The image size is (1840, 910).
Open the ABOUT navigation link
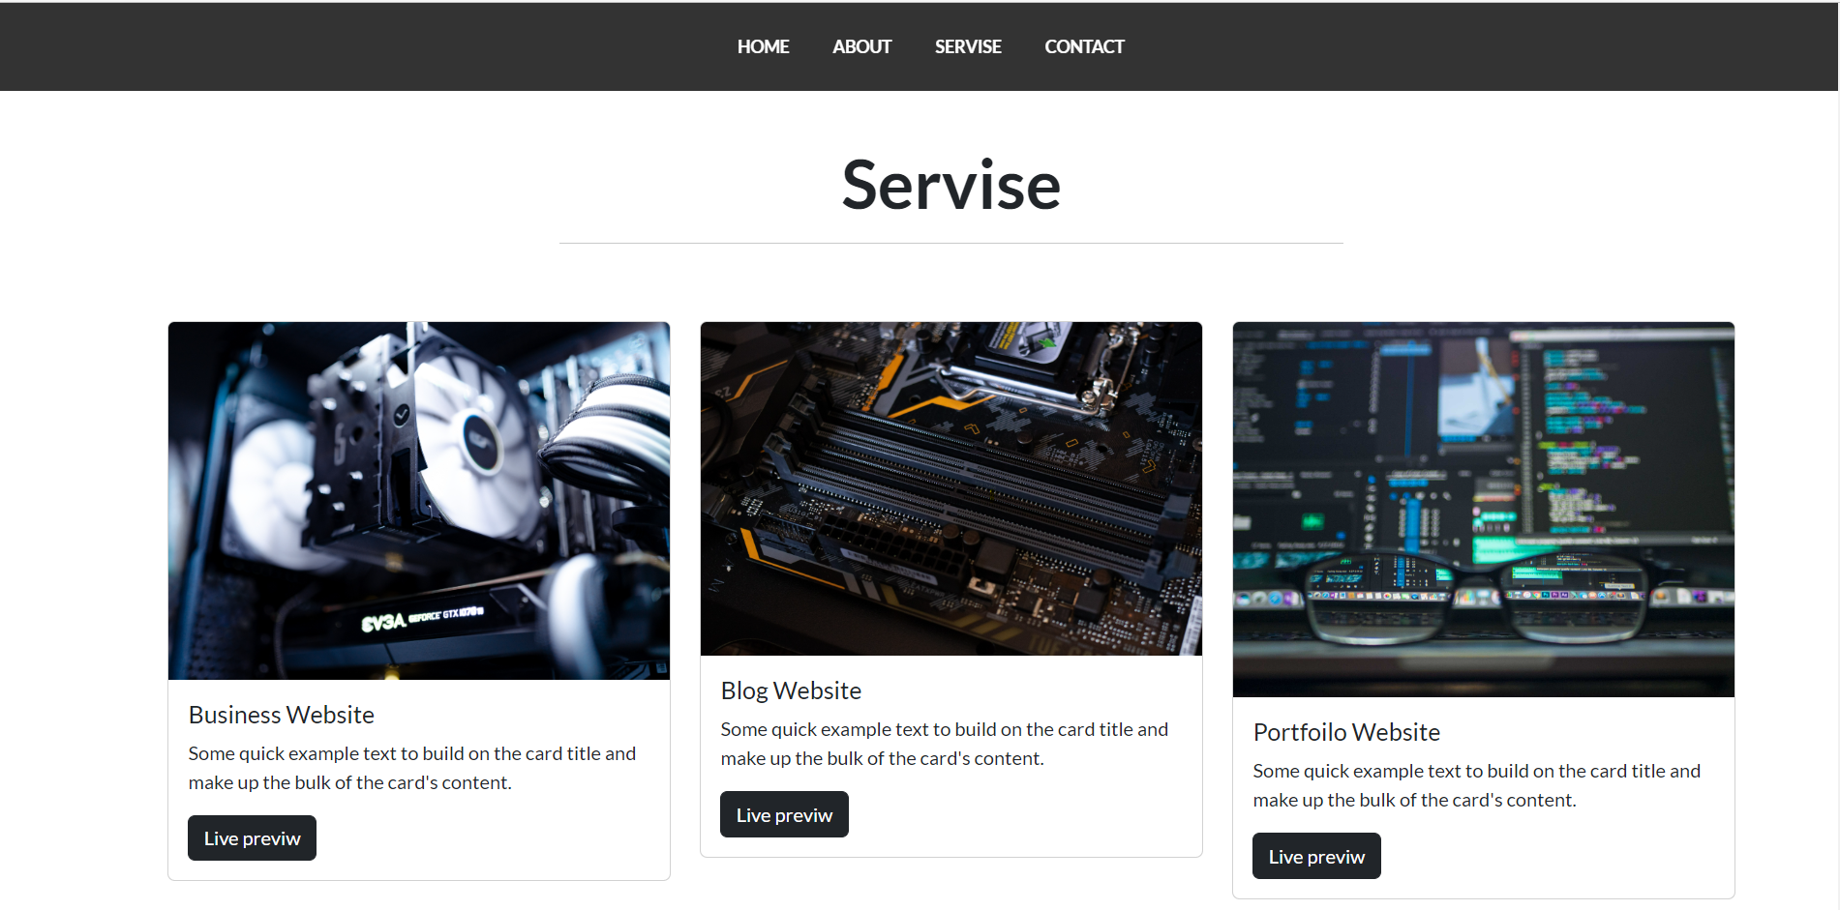coord(860,45)
